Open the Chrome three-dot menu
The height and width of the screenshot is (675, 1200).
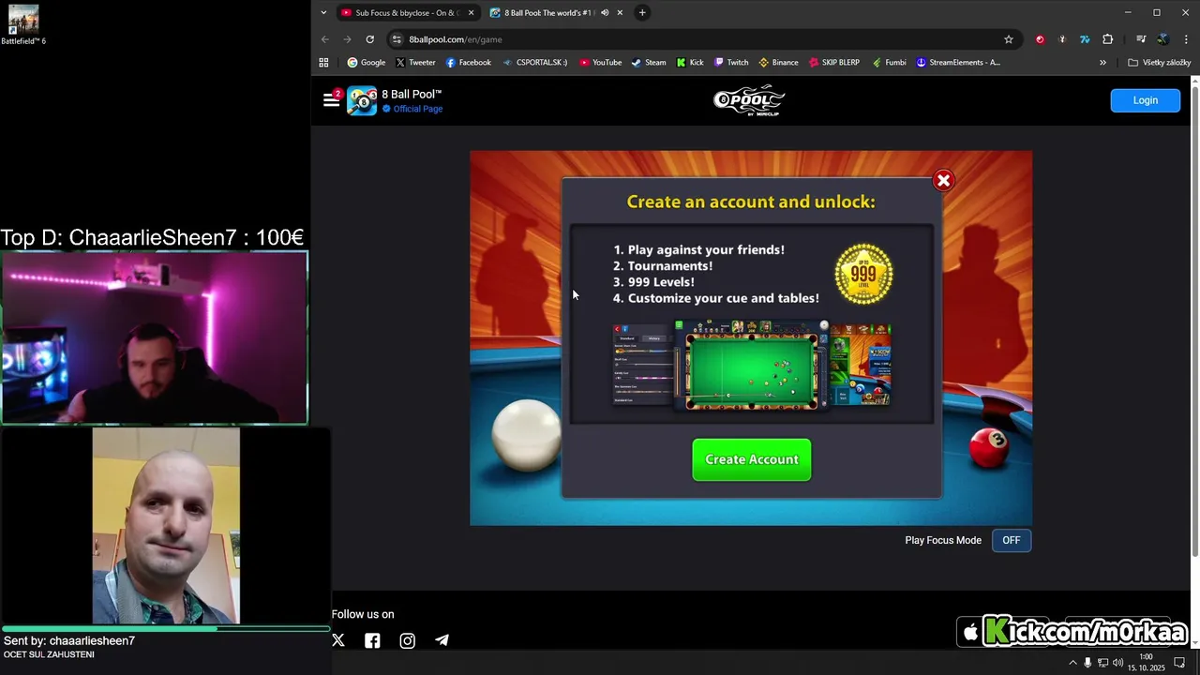[x=1186, y=39]
